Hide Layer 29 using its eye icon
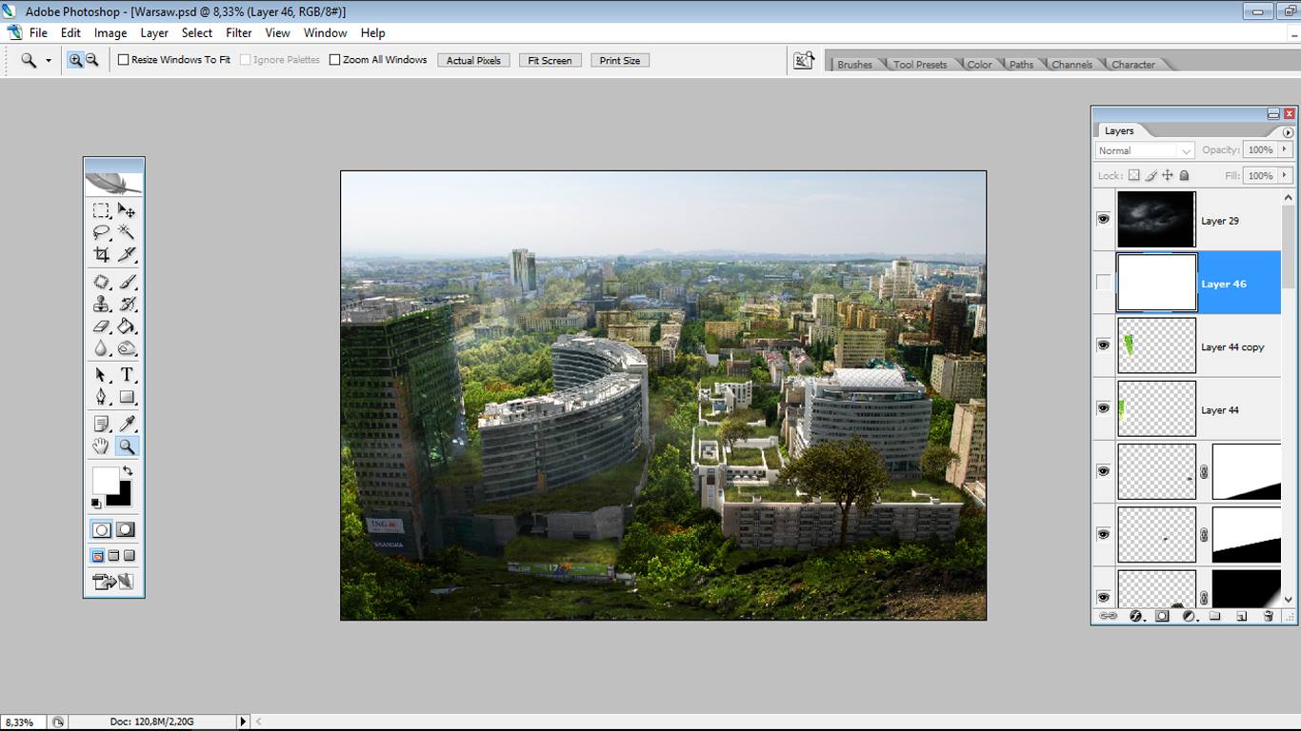1301x731 pixels. click(x=1103, y=219)
